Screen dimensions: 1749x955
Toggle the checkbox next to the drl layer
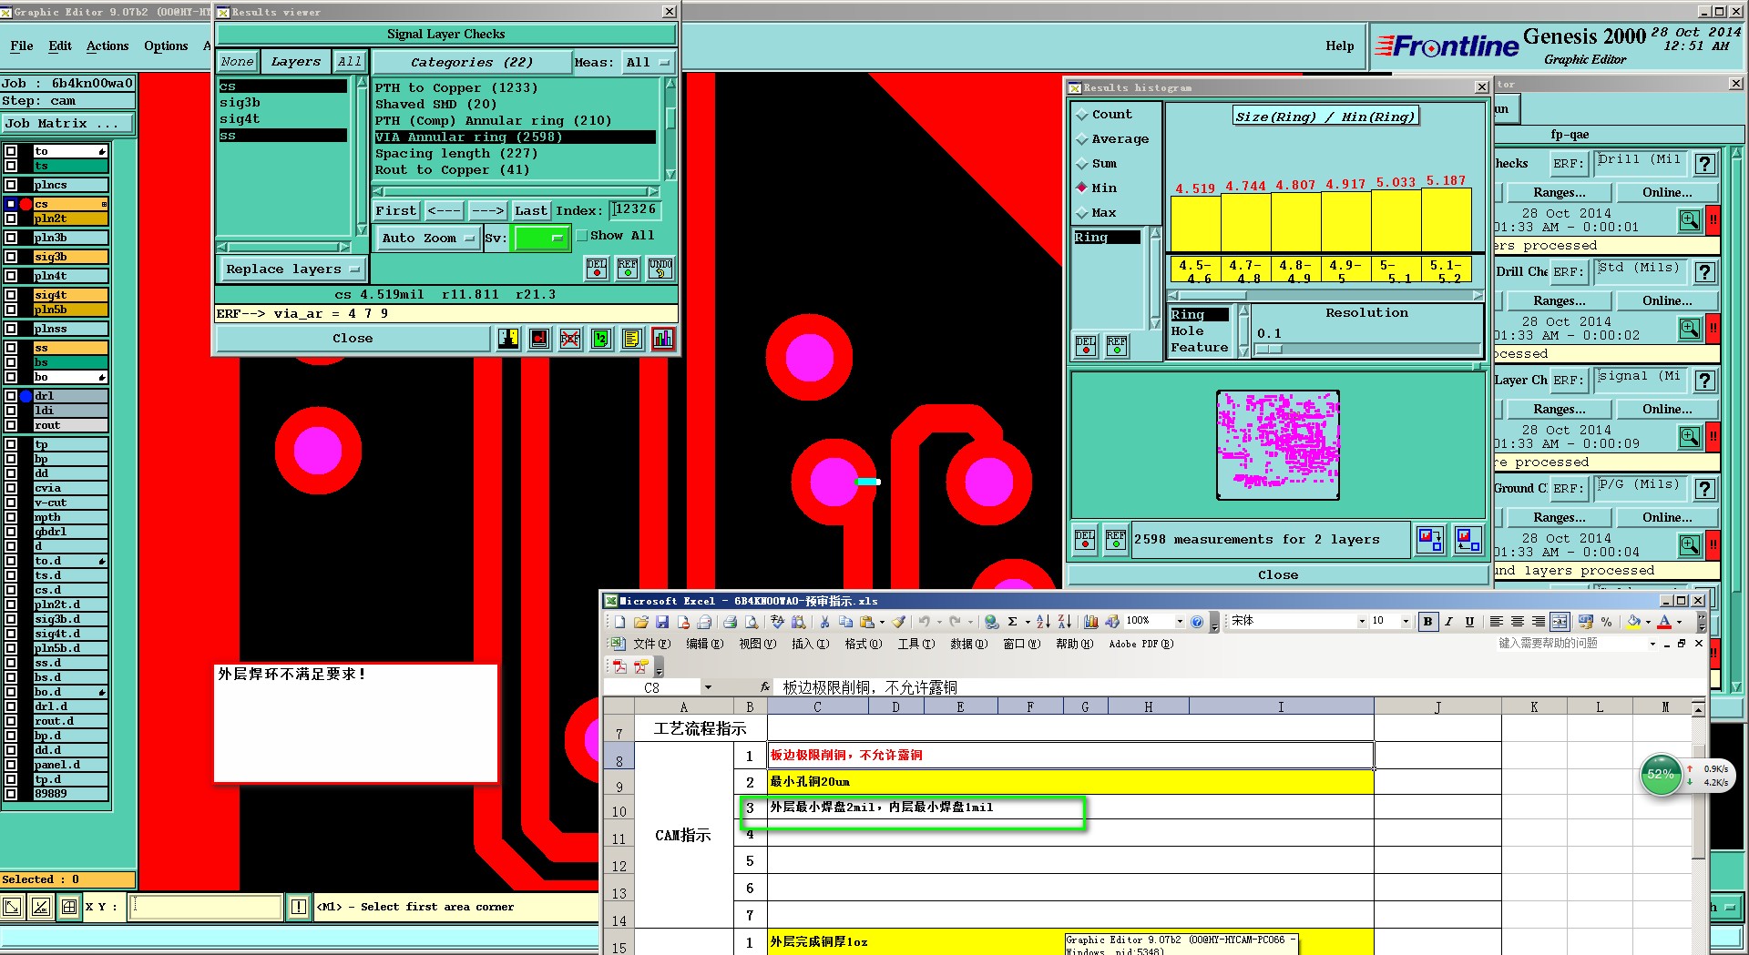[11, 396]
